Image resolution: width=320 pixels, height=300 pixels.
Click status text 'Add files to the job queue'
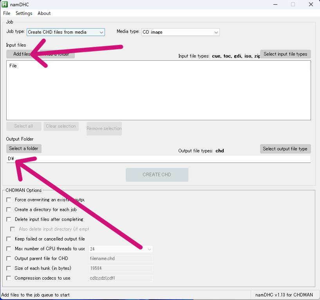pos(36,295)
